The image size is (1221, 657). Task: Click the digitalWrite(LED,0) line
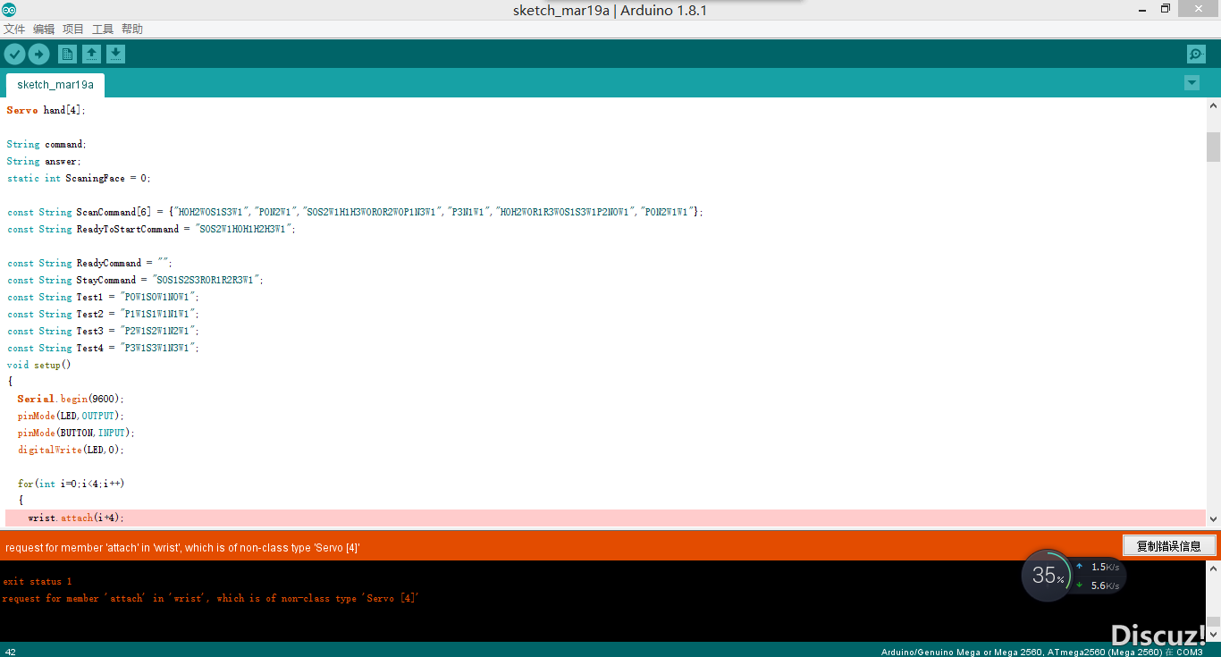71,450
